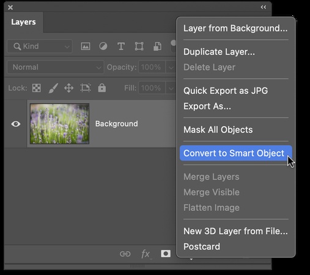Choose Layer from Background menu item

click(x=236, y=28)
